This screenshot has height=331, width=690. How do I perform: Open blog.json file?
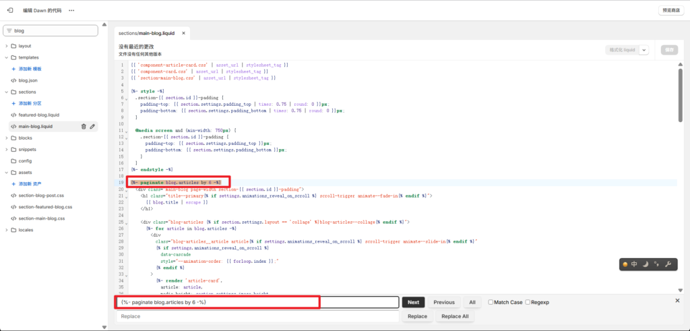pyautogui.click(x=28, y=80)
